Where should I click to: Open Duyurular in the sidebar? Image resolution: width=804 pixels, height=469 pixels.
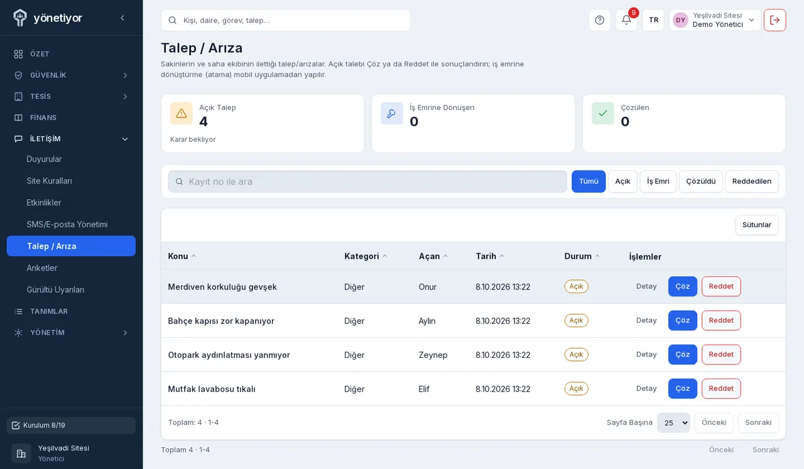click(x=71, y=159)
